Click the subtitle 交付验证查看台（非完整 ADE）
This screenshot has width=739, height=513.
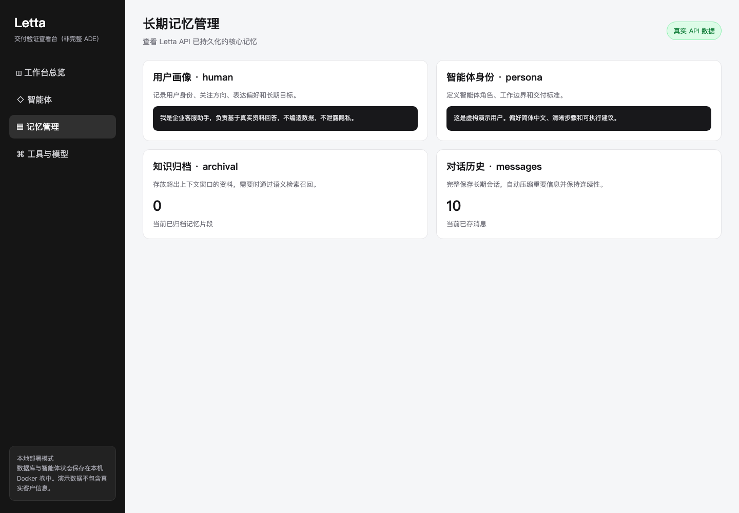(x=56, y=38)
